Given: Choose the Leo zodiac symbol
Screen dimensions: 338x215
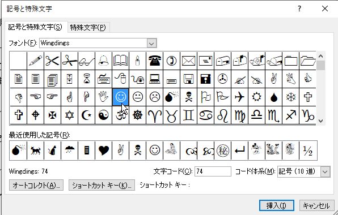Looking at the screenshot, I should [x=222, y=115].
